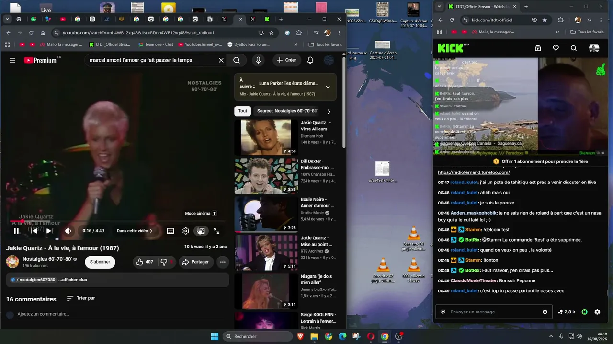The height and width of the screenshot is (344, 613).
Task: Pause the YouTube video
Action: [16, 231]
